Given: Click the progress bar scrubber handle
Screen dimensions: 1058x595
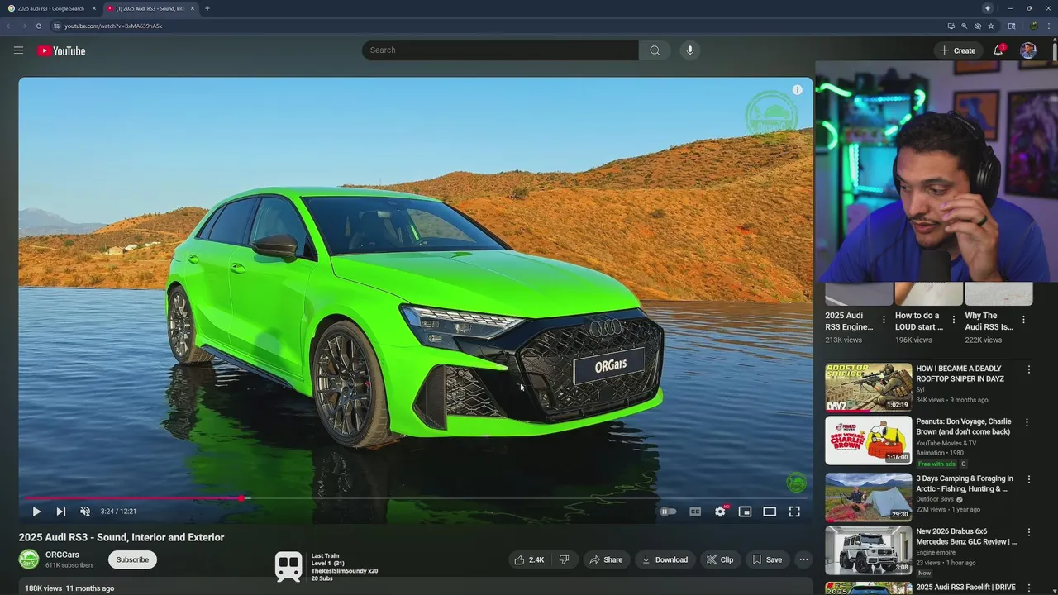Looking at the screenshot, I should coord(241,498).
